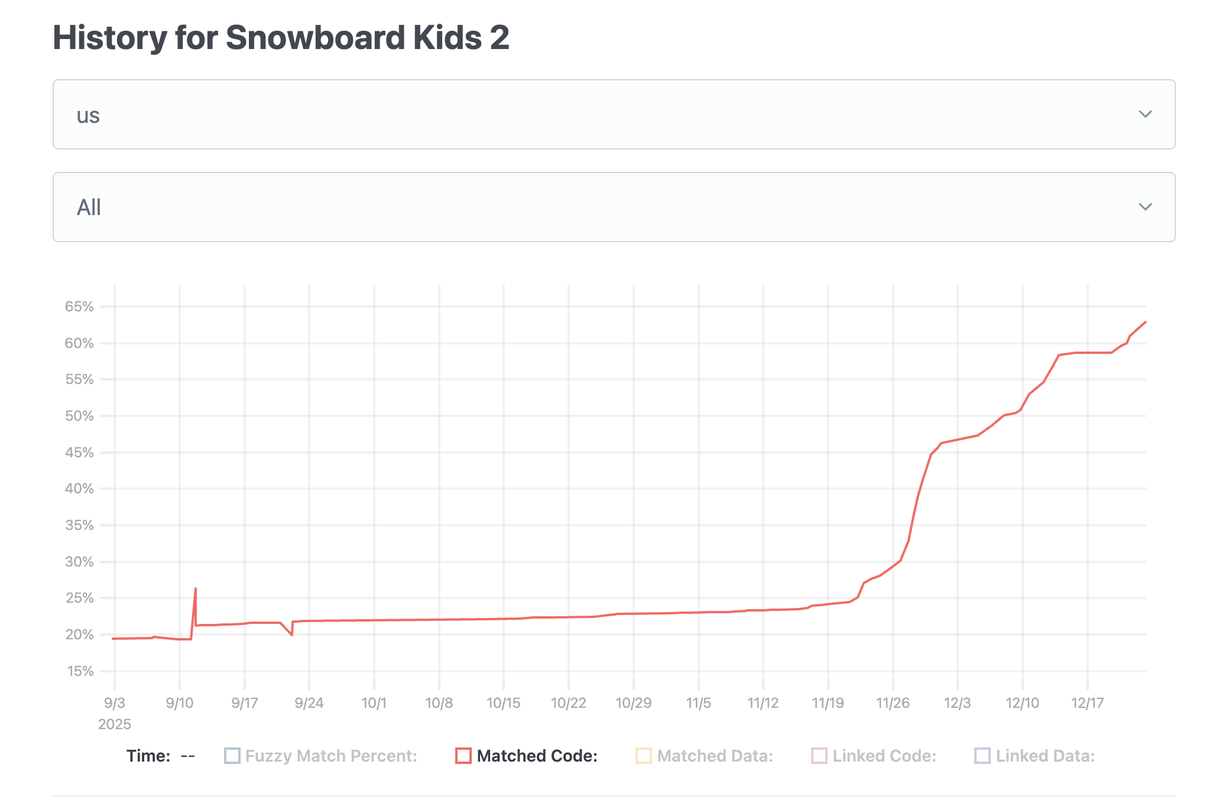Click the 65% y-axis label

coord(80,307)
